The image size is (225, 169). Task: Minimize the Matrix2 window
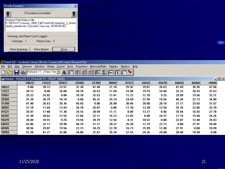click(215, 79)
